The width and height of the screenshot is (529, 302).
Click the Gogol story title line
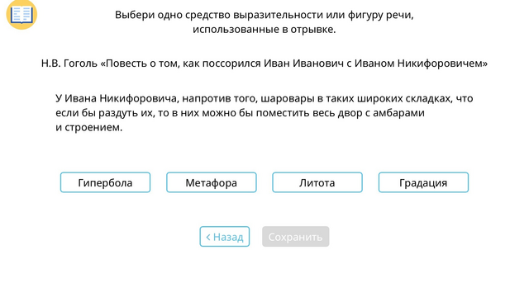pos(264,64)
